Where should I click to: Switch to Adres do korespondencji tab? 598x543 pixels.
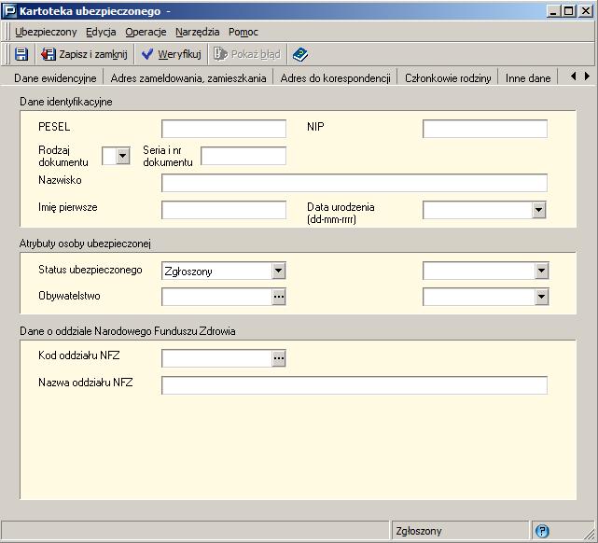point(335,78)
